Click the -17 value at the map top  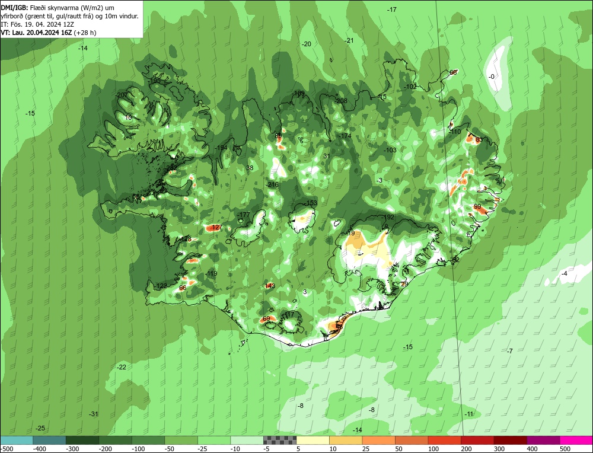coord(392,9)
